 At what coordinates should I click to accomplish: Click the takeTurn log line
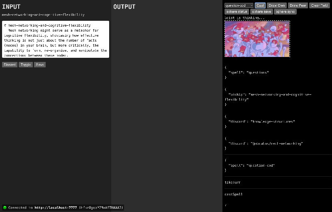click(x=232, y=182)
